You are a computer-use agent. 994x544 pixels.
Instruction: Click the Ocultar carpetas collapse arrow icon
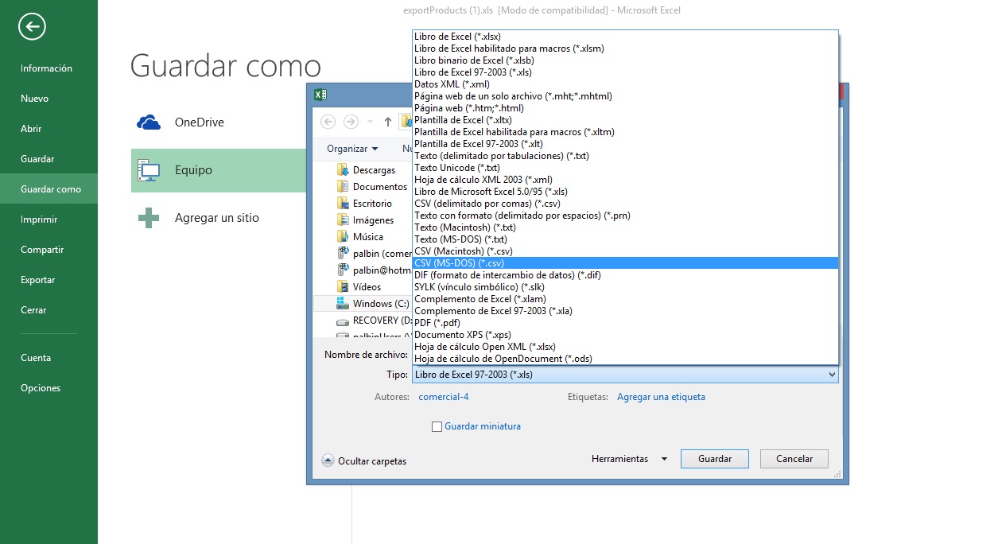[328, 460]
